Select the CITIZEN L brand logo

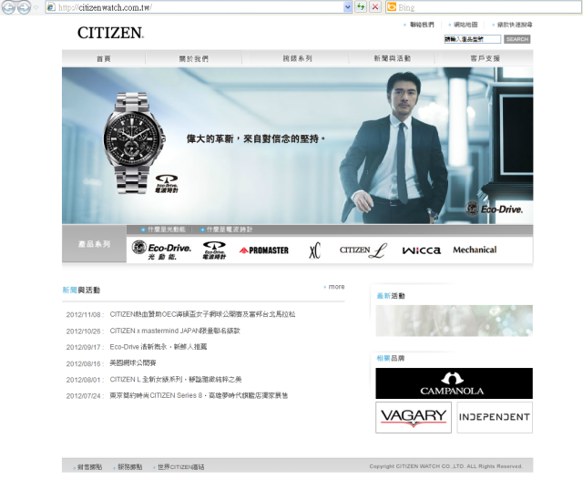pos(363,250)
